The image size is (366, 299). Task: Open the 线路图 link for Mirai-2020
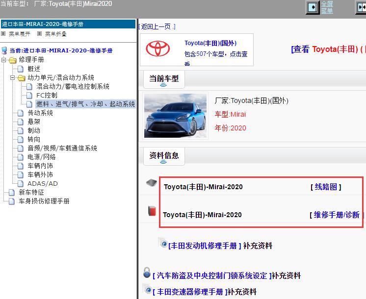[x=326, y=187]
